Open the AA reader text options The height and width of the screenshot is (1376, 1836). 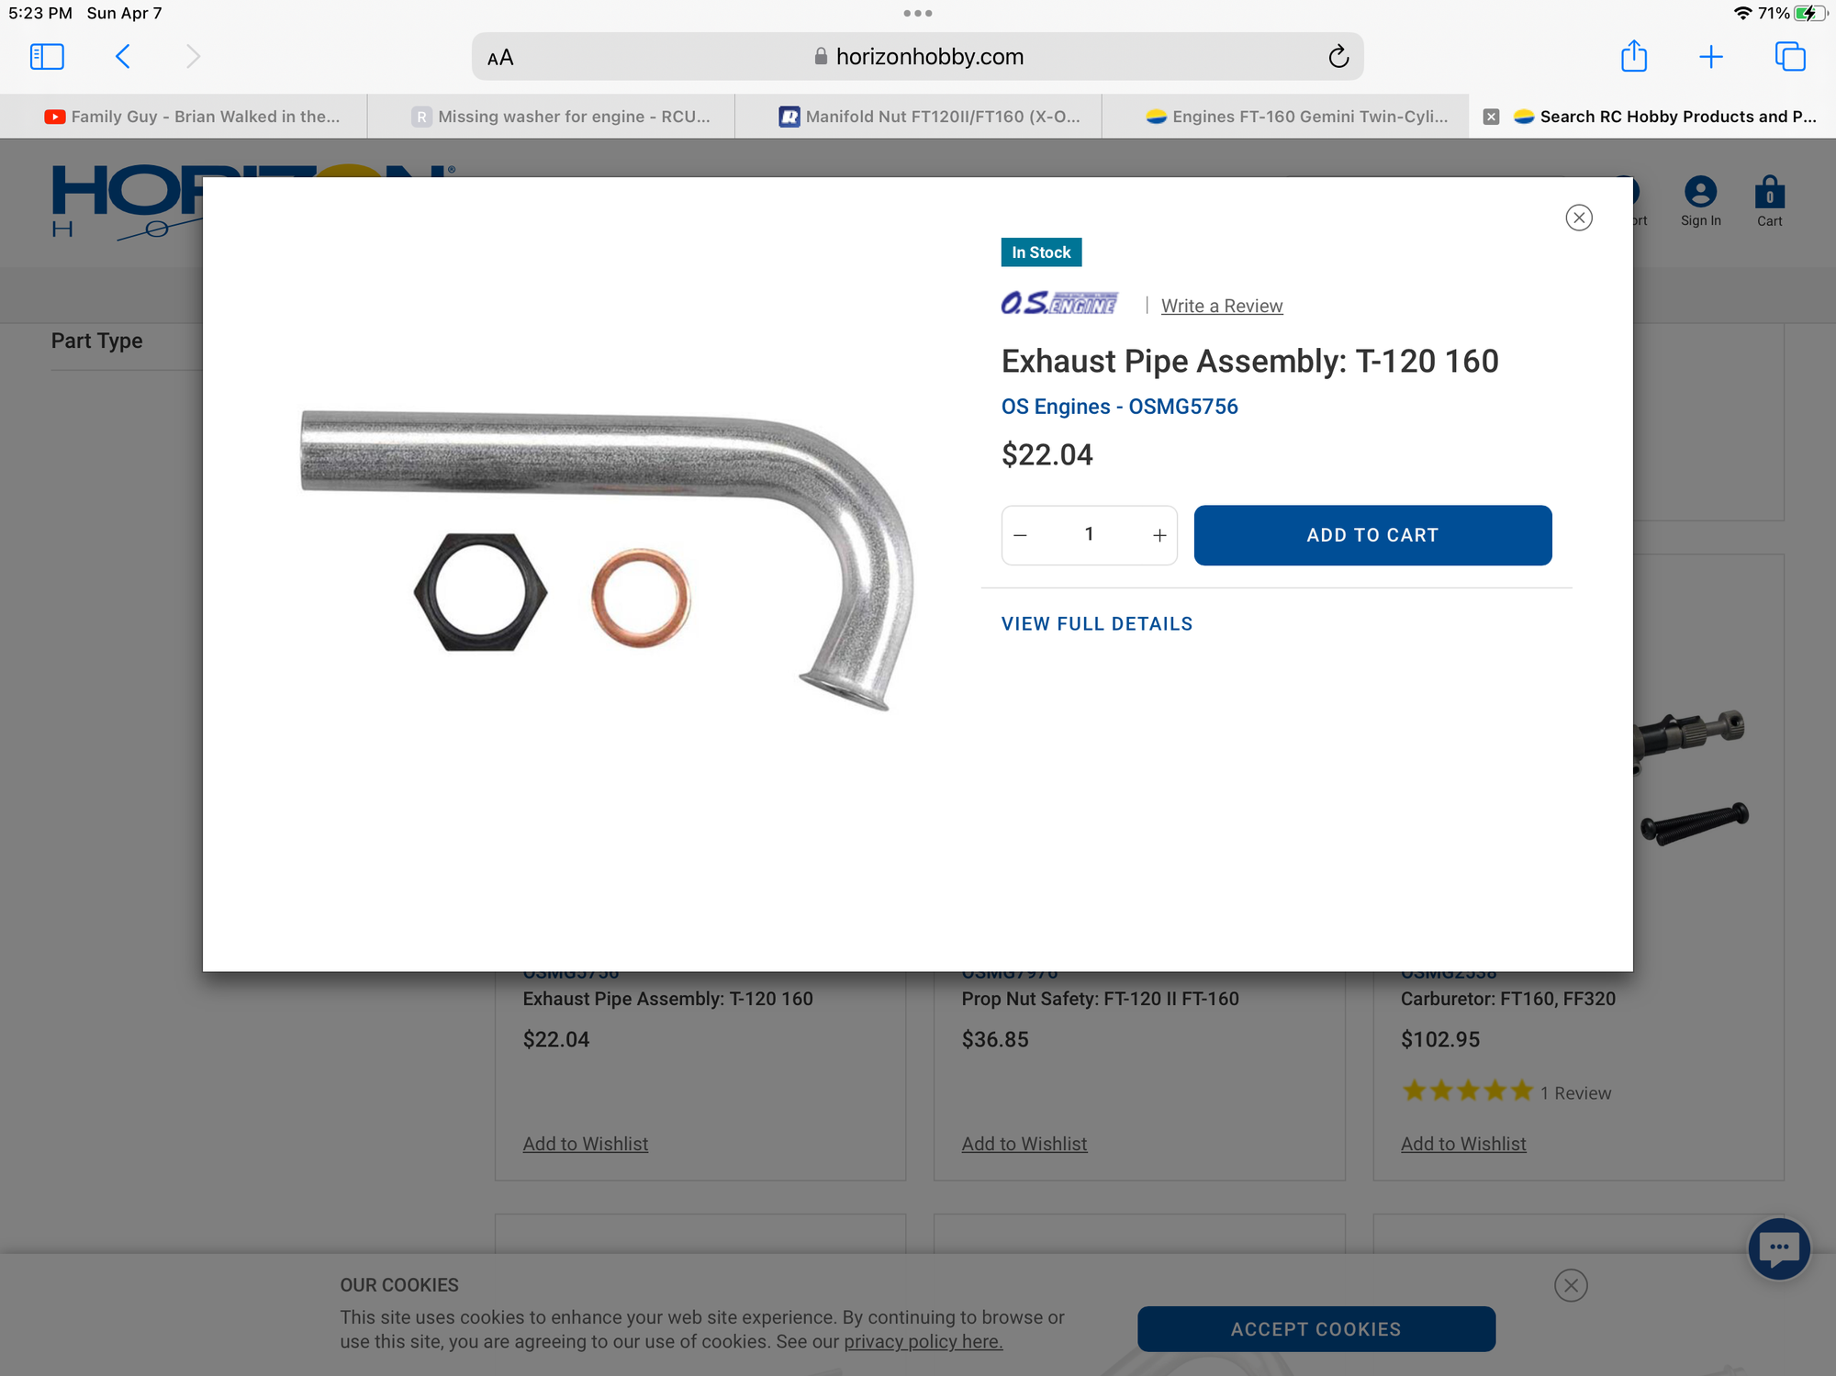500,58
